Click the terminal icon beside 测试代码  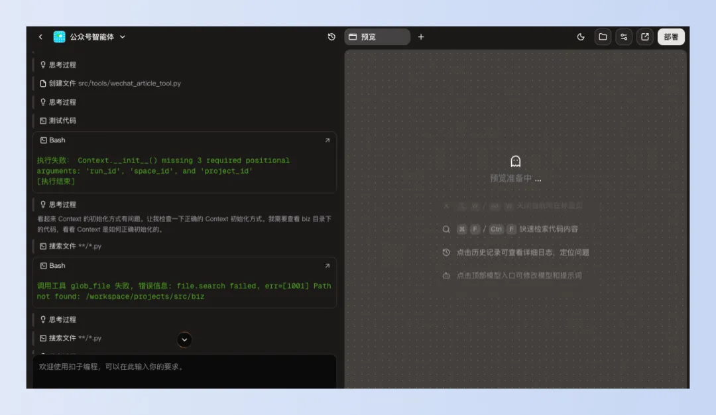point(43,121)
